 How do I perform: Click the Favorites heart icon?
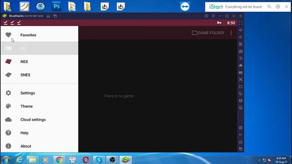(x=8, y=35)
